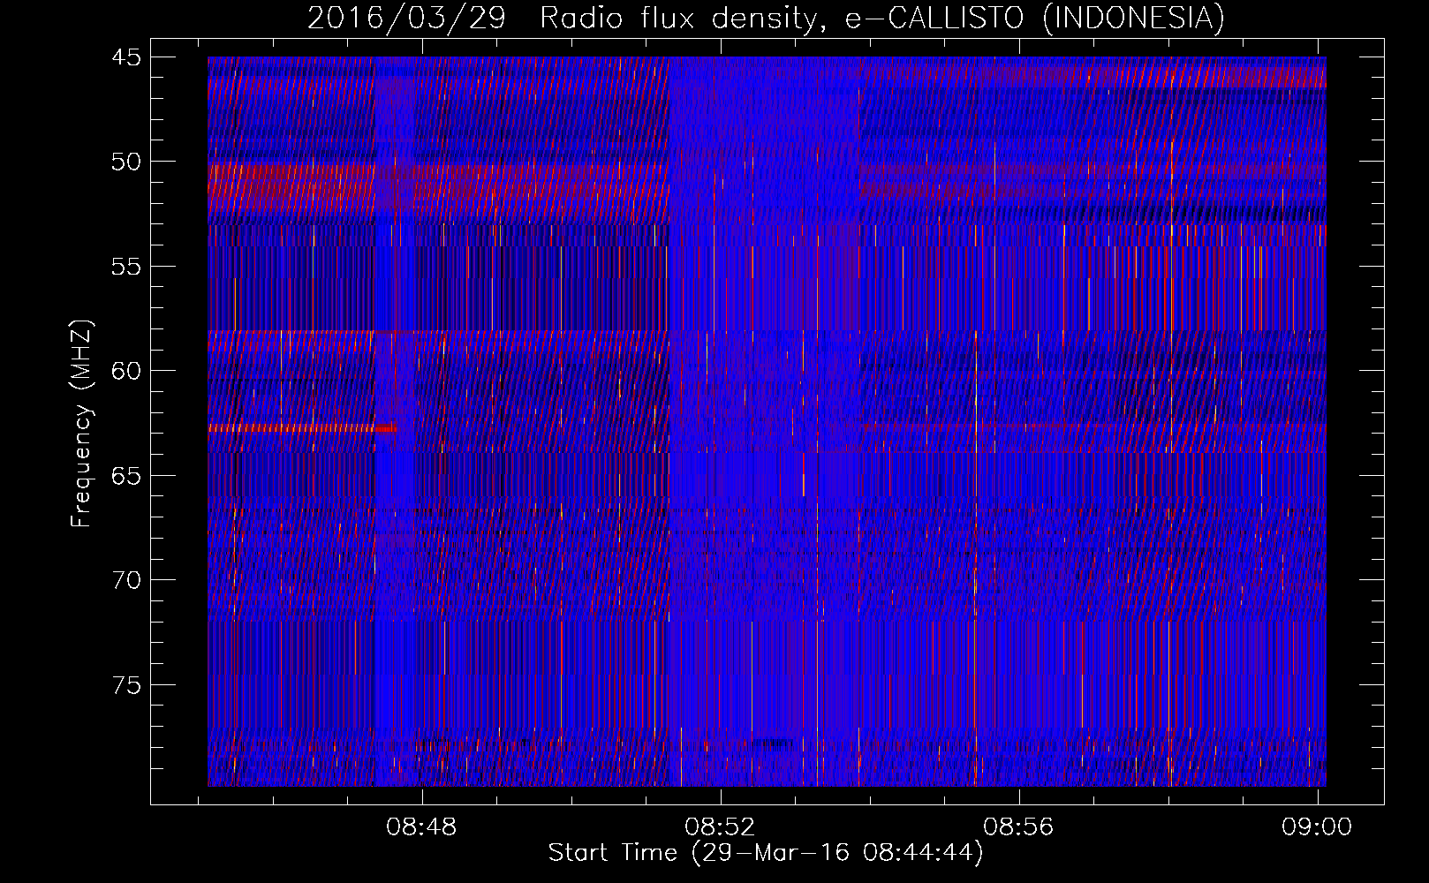Screen dimensions: 1429x883
Task: Click the 60 frequency tick label
Action: click(126, 371)
